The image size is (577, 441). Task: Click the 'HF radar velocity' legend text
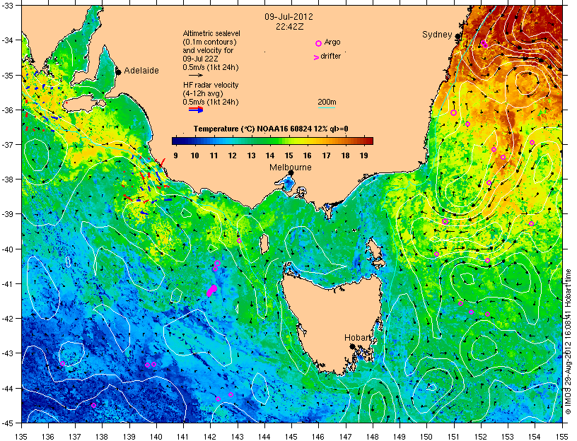point(211,85)
